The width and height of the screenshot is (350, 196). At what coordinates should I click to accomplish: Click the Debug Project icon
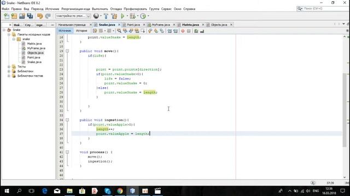click(x=132, y=16)
